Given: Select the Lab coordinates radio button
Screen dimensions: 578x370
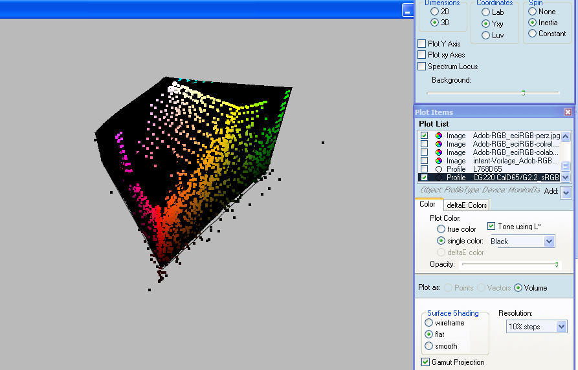Looking at the screenshot, I should click(485, 12).
